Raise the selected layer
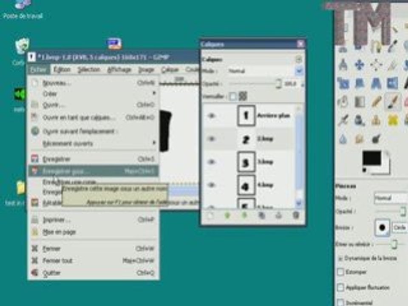This screenshot has height=306, width=408. click(227, 215)
